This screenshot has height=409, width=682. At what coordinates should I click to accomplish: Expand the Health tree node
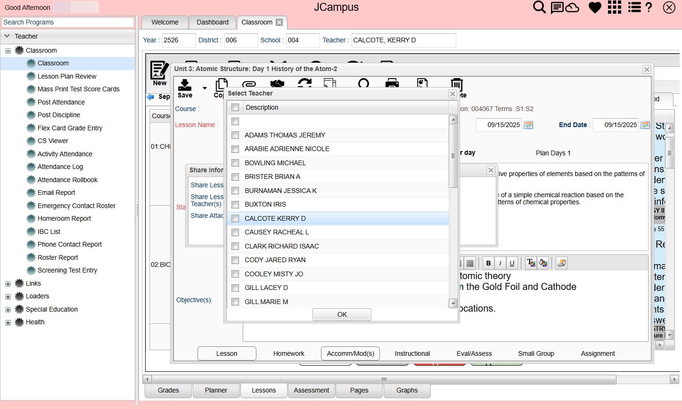coord(8,322)
